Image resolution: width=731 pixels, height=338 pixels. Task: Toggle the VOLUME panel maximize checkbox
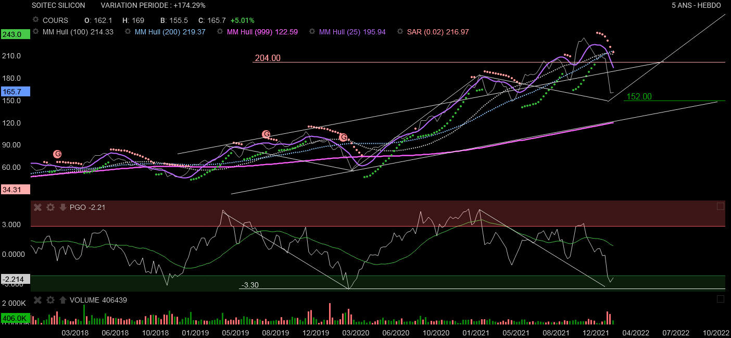[720, 299]
